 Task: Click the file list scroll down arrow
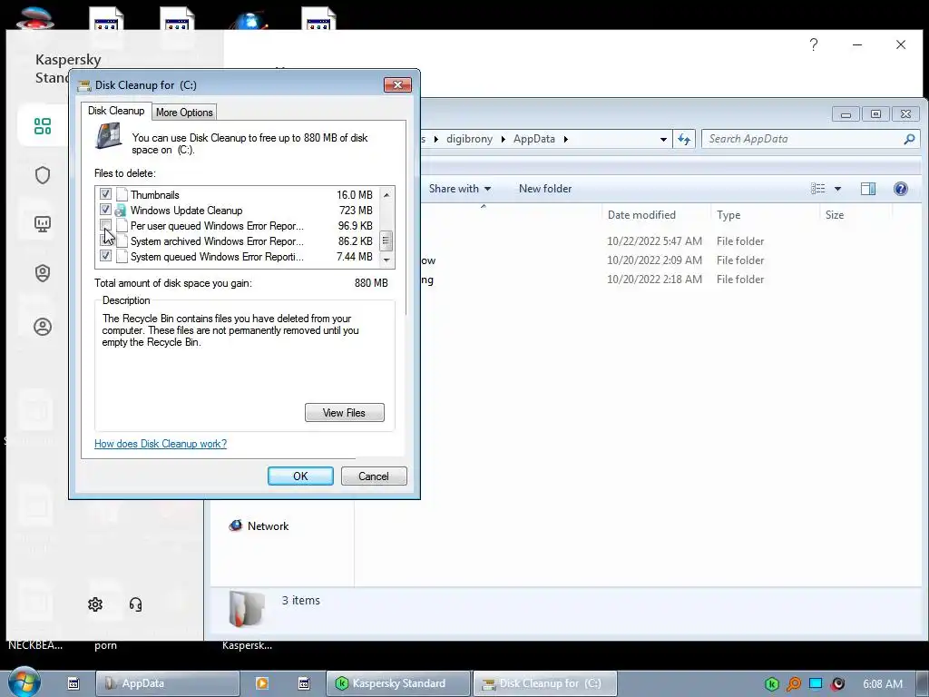(386, 260)
